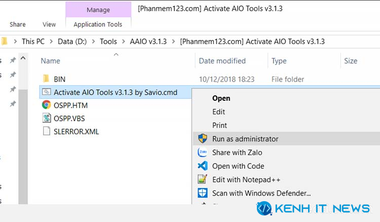Click the navigation pane scrollbar thumb
Viewport: 380px width, 222px height.
coord(23,146)
